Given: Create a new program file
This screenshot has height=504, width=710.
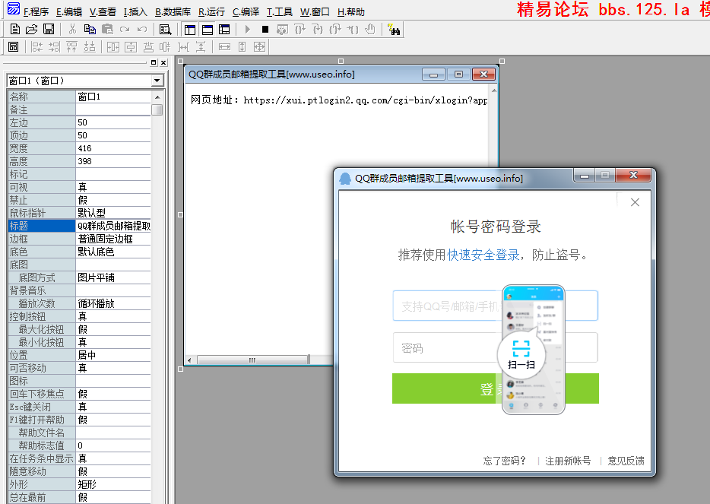Looking at the screenshot, I should [x=15, y=30].
